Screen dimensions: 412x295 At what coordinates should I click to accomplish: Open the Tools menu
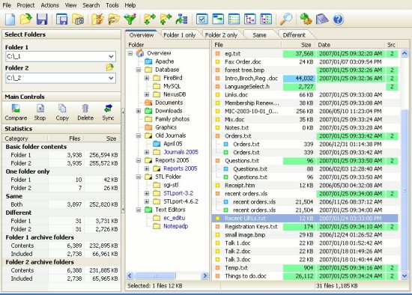coord(112,5)
